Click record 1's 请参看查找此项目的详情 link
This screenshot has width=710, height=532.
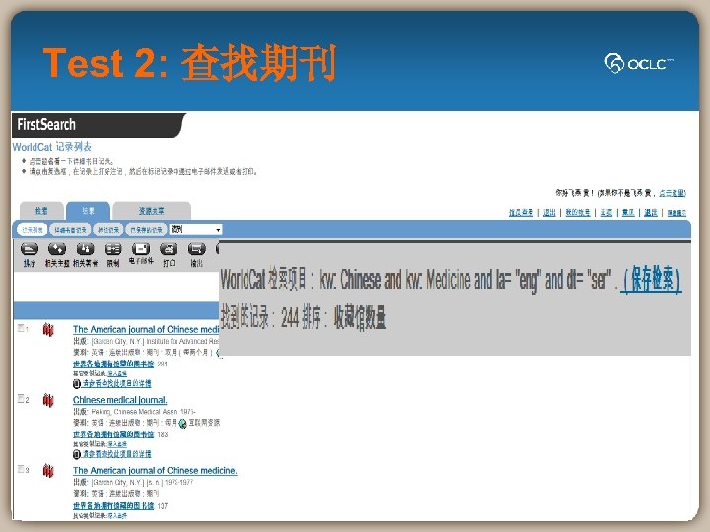[116, 383]
